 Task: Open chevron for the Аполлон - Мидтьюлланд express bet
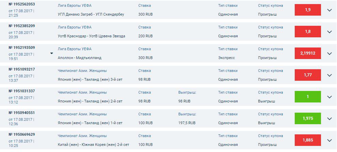[329, 54]
